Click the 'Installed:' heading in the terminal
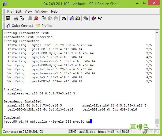This screenshot has height=136, width=162. [13, 89]
